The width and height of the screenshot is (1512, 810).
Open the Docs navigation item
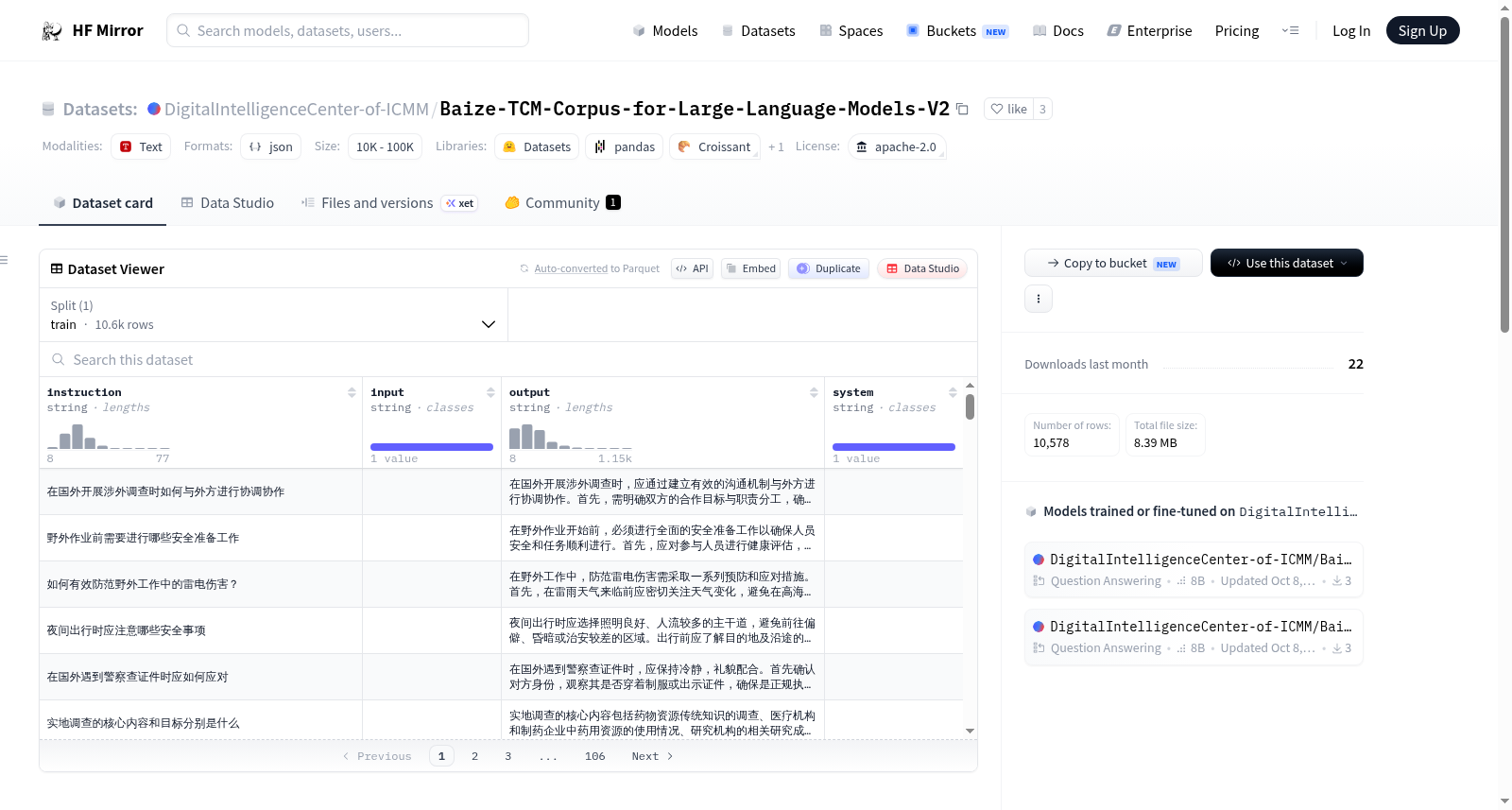coord(1057,30)
